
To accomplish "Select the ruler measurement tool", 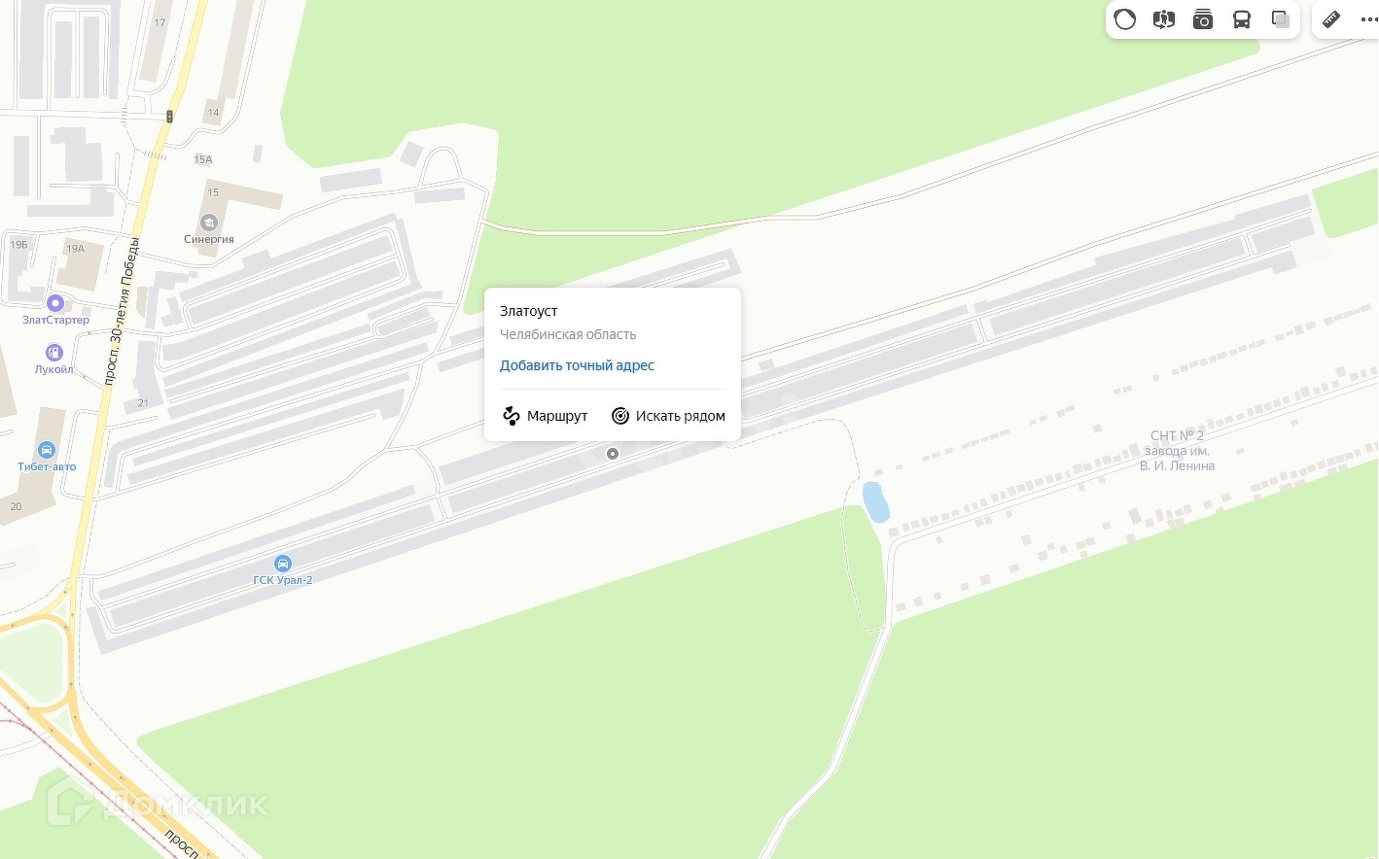I will [1331, 19].
